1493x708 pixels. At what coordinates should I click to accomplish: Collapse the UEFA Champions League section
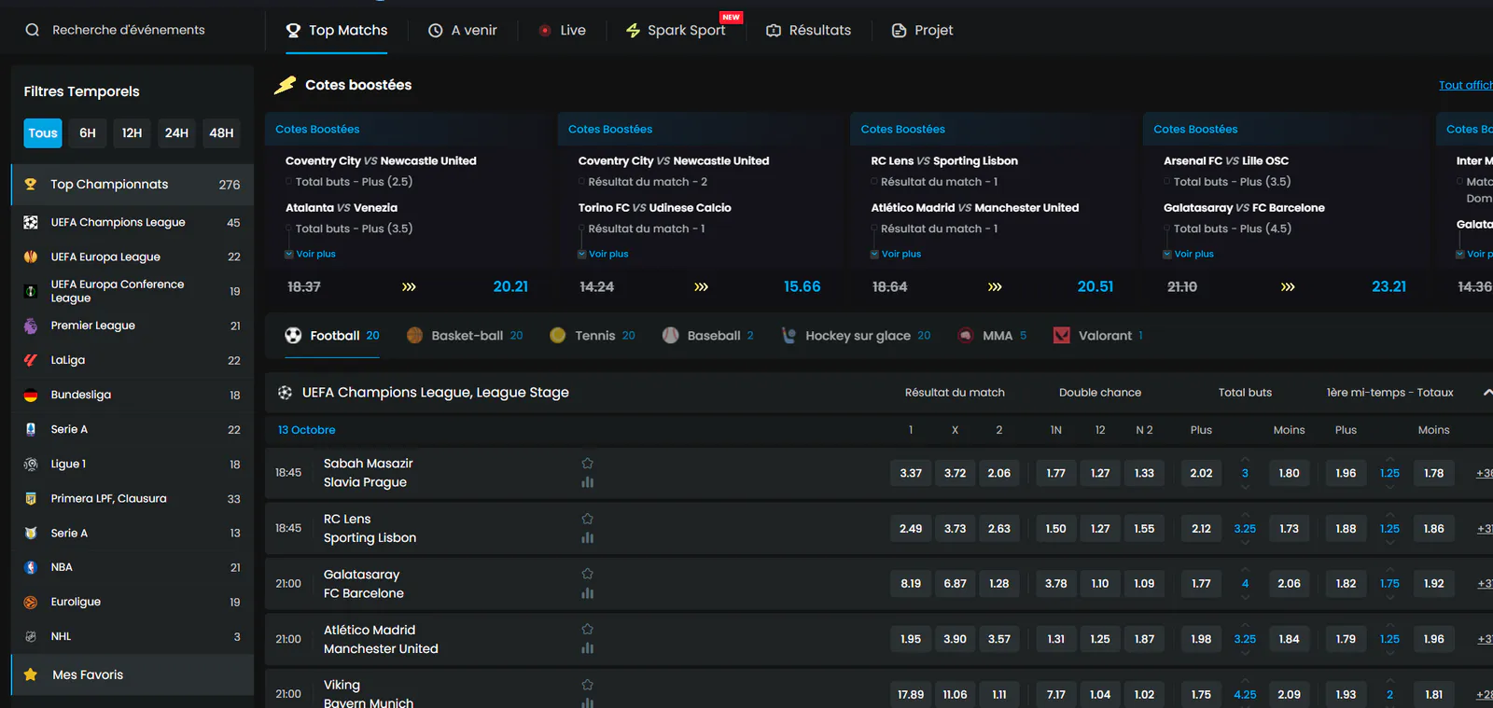point(1486,393)
